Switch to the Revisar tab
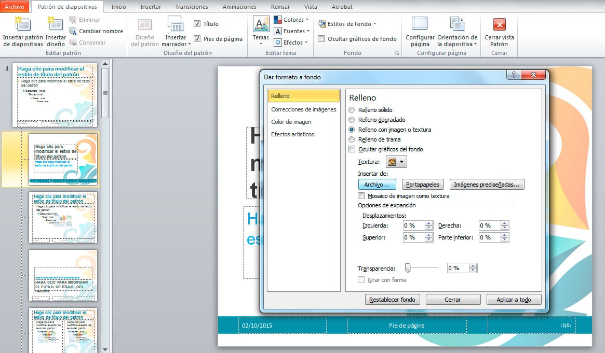This screenshot has height=353, width=605. tap(280, 7)
